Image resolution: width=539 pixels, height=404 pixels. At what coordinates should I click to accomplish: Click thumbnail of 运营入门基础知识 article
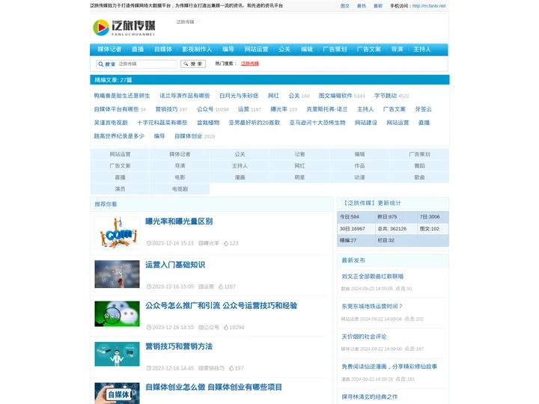[x=117, y=274]
